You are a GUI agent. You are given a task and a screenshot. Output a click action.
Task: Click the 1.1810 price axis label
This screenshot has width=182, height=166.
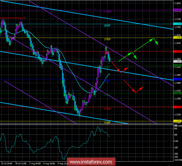(178, 3)
